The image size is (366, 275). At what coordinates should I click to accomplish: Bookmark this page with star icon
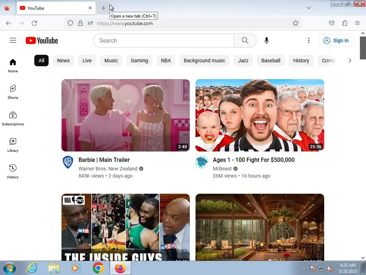tap(296, 23)
